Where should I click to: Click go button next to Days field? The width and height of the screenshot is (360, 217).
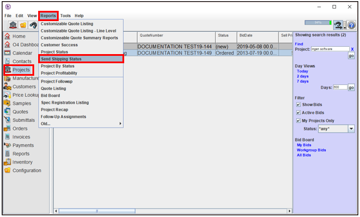351,88
